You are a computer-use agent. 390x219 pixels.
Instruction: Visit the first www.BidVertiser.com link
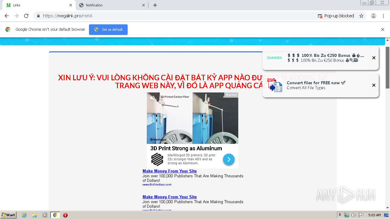pos(157,185)
